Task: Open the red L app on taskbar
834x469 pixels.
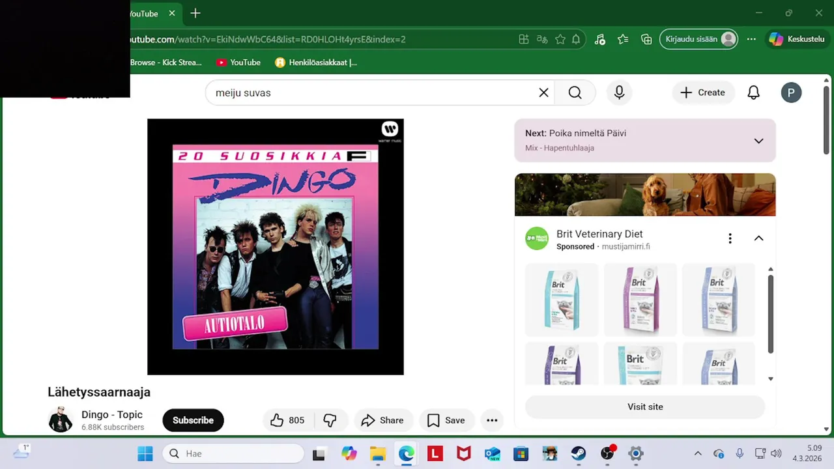Action: click(435, 453)
